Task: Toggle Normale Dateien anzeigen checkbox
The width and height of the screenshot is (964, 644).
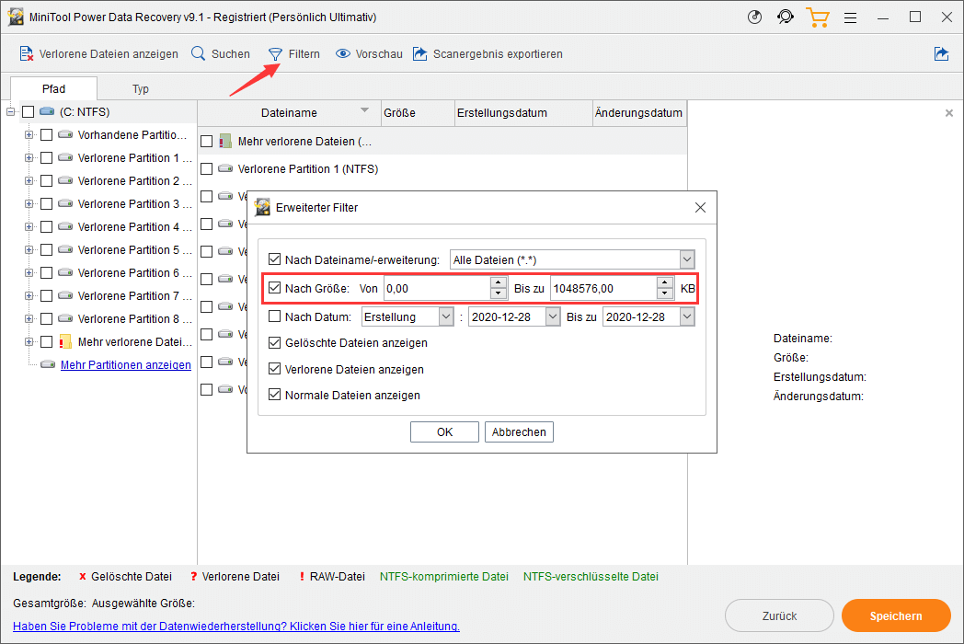Action: 275,395
